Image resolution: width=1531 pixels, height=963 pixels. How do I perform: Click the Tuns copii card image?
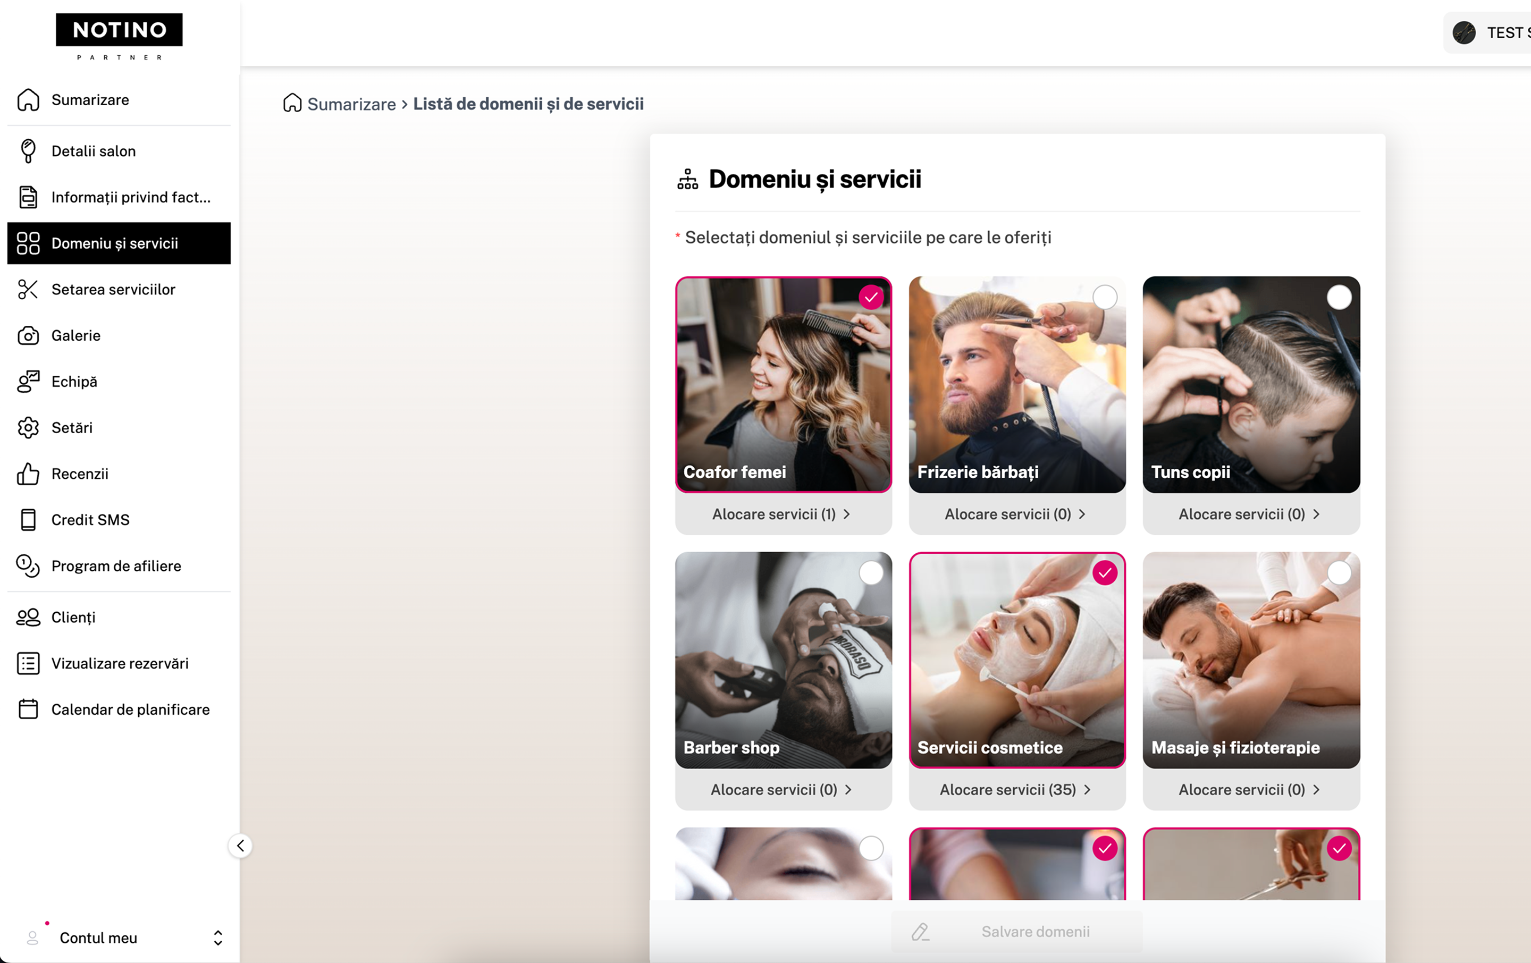1251,385
